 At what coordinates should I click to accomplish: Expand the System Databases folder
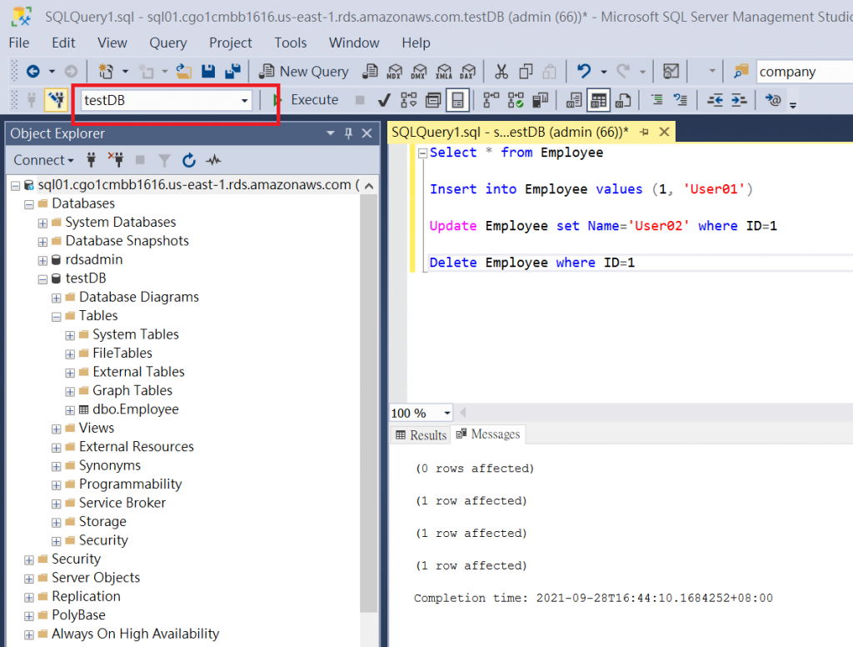(42, 223)
